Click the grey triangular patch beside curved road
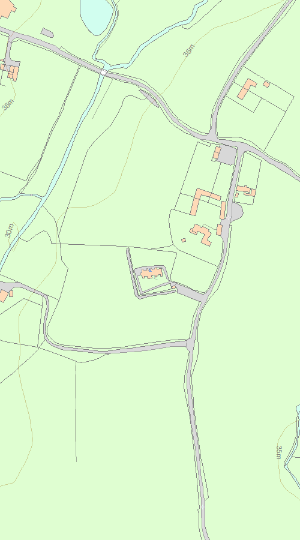Image resolution: width=300 pixels, height=540 pixels. point(149,98)
